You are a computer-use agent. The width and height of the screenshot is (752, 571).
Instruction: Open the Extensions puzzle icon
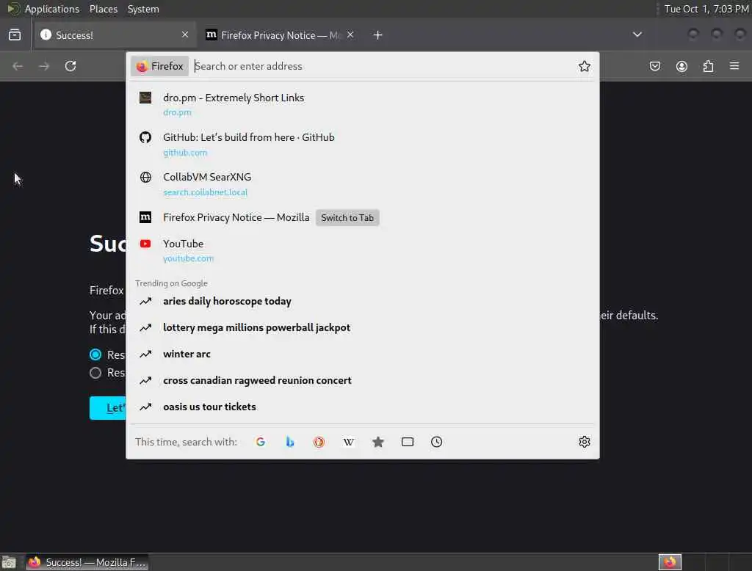pyautogui.click(x=709, y=66)
